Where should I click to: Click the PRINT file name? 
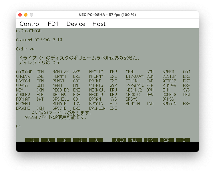click(95, 81)
